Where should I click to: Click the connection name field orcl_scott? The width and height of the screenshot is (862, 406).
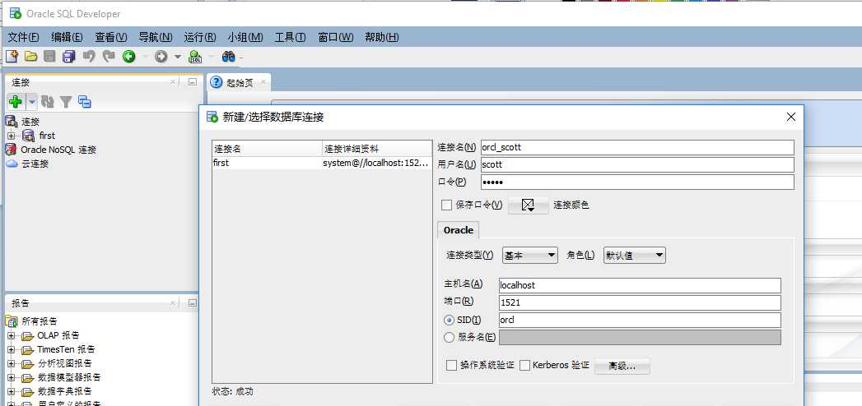(x=637, y=148)
